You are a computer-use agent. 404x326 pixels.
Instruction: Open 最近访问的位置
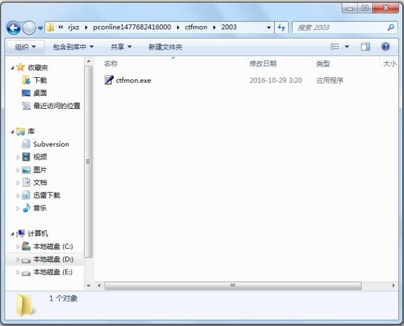(x=57, y=105)
